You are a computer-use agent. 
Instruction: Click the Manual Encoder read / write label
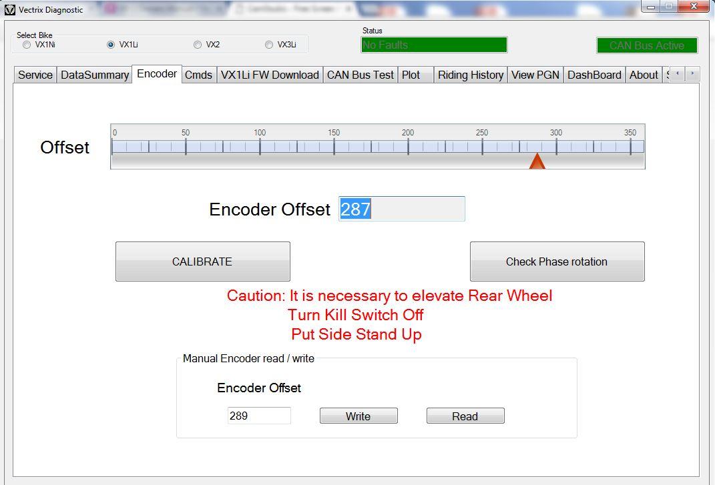click(248, 359)
